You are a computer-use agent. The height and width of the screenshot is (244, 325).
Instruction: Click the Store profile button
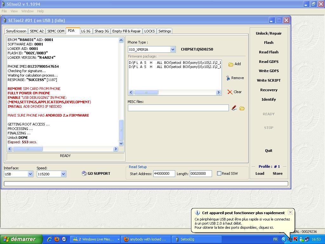click(277, 173)
